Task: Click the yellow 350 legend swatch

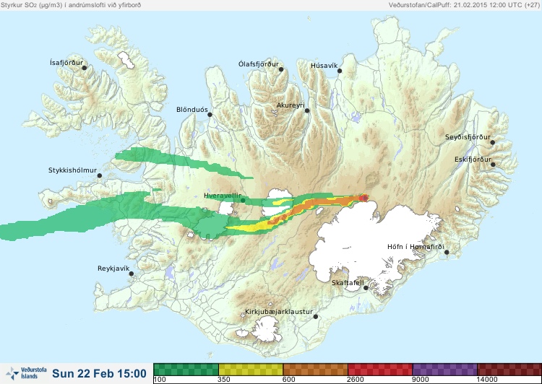Action: click(x=251, y=370)
